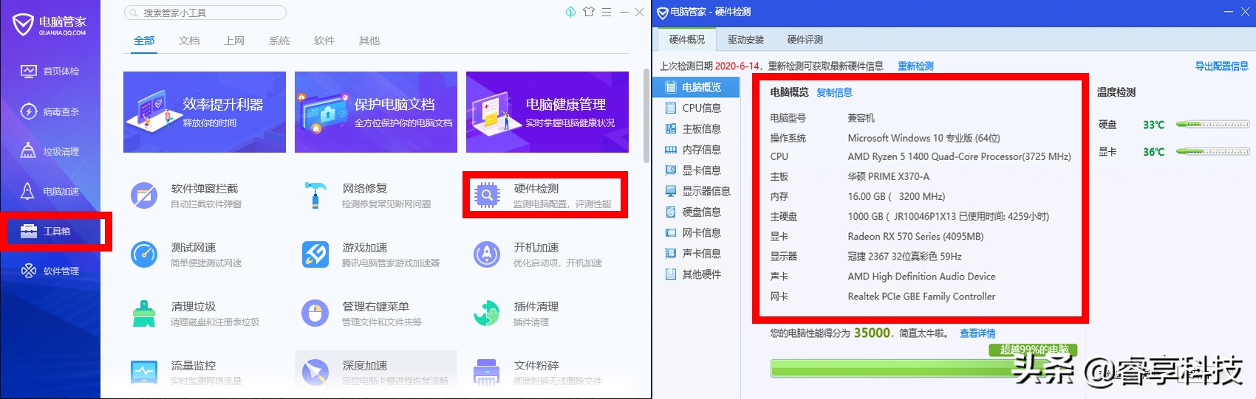Image resolution: width=1256 pixels, height=399 pixels.
Task: Switch to the 其他 tab
Action: [369, 41]
